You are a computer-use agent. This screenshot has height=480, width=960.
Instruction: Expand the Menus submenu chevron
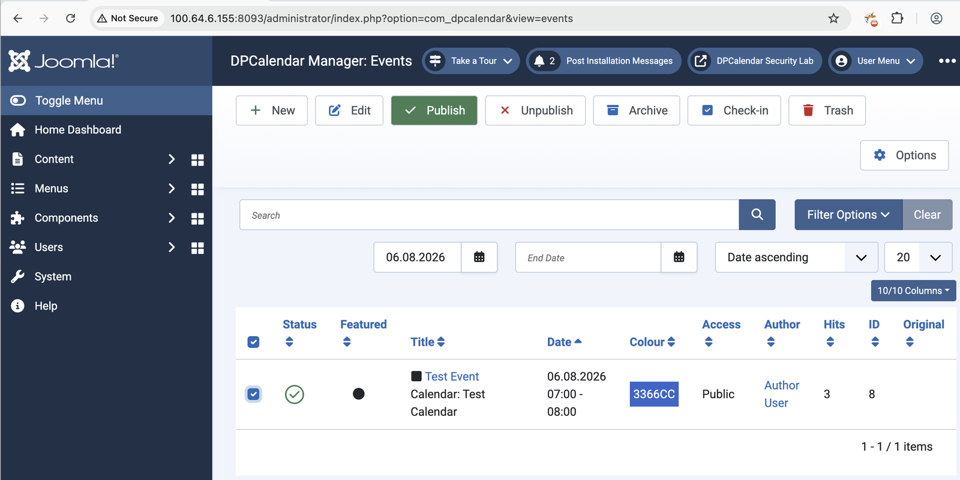tap(172, 188)
